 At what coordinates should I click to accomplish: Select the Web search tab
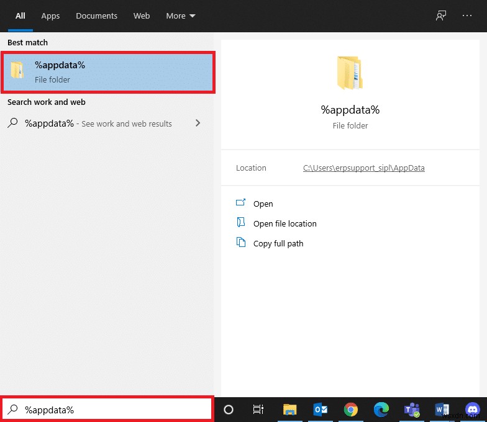(x=142, y=16)
